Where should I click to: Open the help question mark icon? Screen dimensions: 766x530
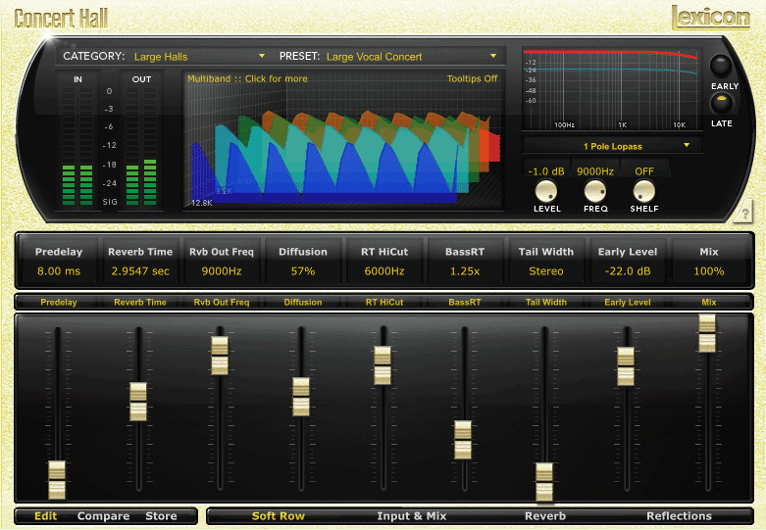pyautogui.click(x=743, y=212)
